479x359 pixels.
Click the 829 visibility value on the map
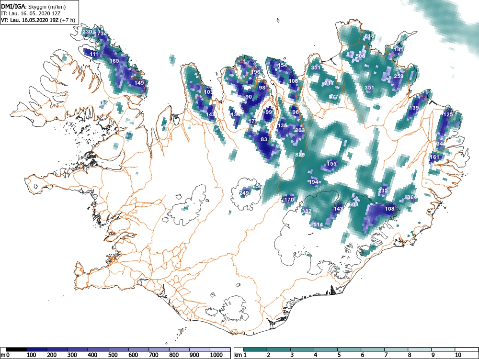(300, 155)
